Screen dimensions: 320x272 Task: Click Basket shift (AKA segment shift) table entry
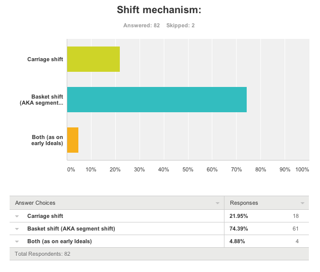(x=71, y=229)
